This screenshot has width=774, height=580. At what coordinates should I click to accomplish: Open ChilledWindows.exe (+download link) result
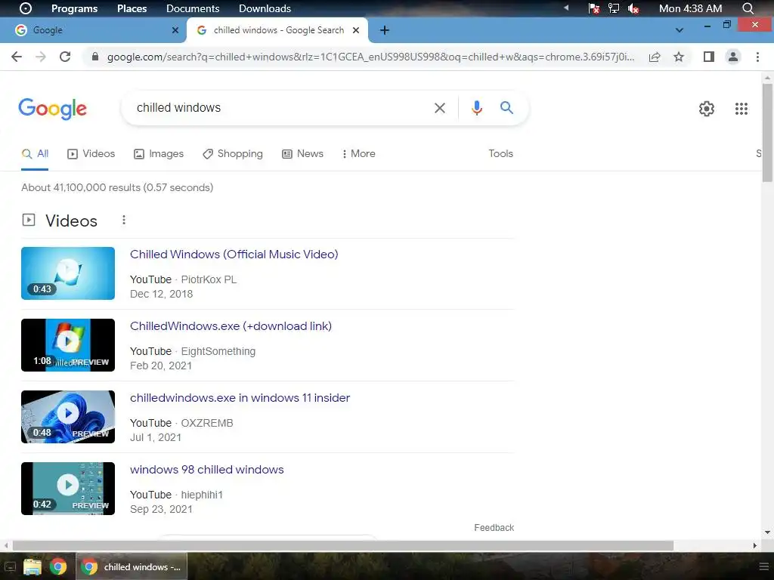(231, 326)
